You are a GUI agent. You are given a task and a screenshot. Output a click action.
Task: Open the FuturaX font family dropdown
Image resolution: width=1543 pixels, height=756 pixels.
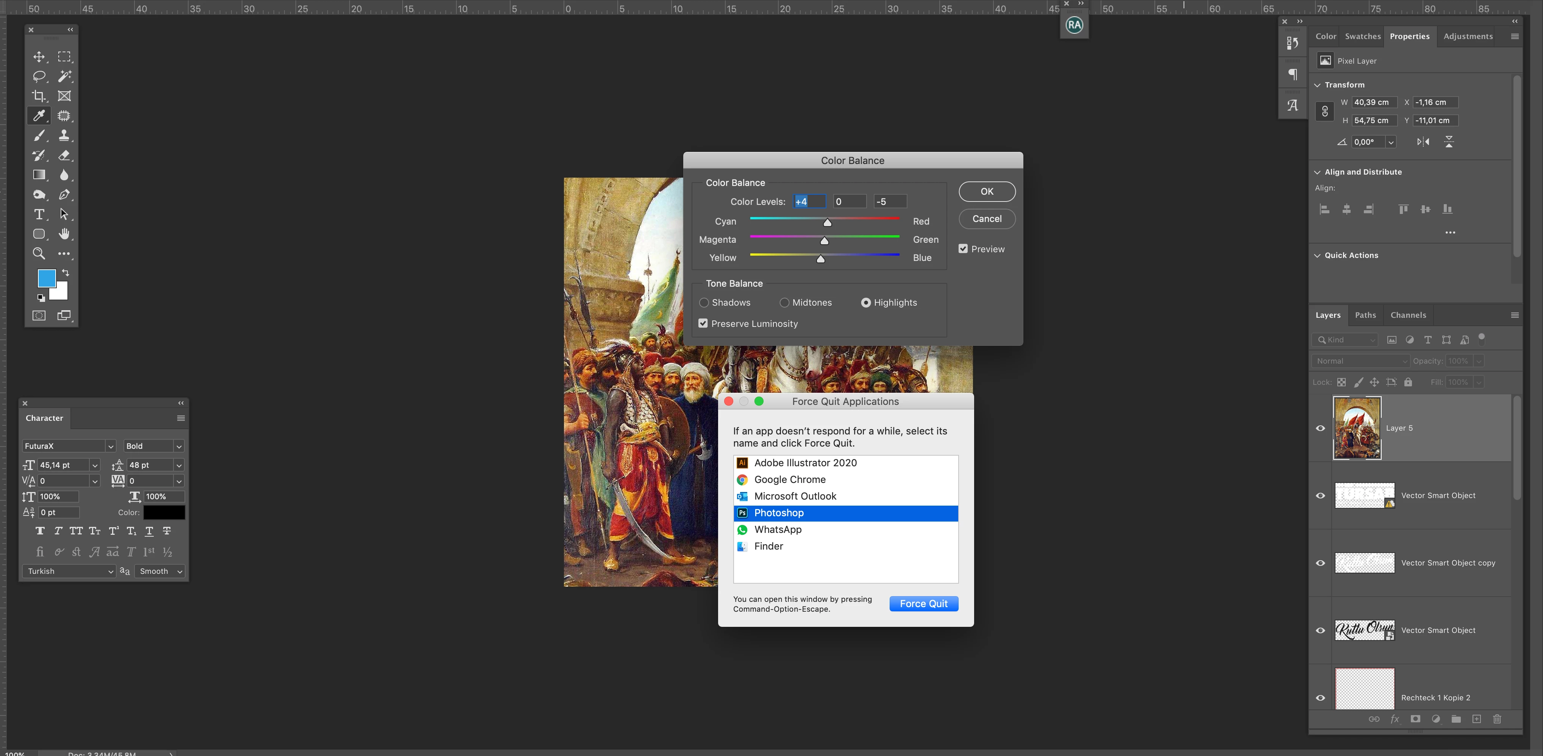[110, 446]
